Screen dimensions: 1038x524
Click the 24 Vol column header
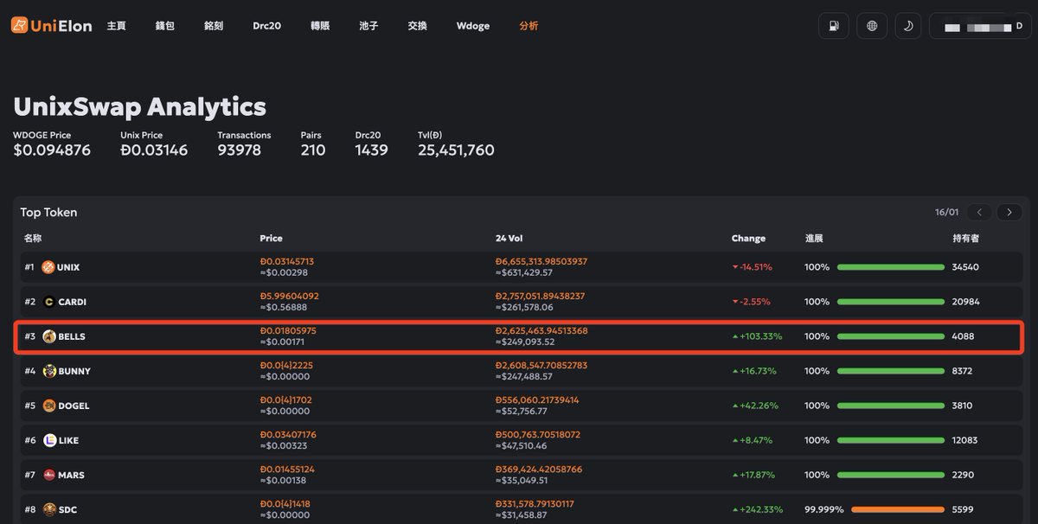coord(509,238)
